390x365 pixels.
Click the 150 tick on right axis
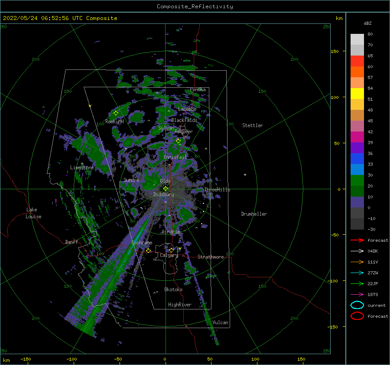click(x=335, y=51)
